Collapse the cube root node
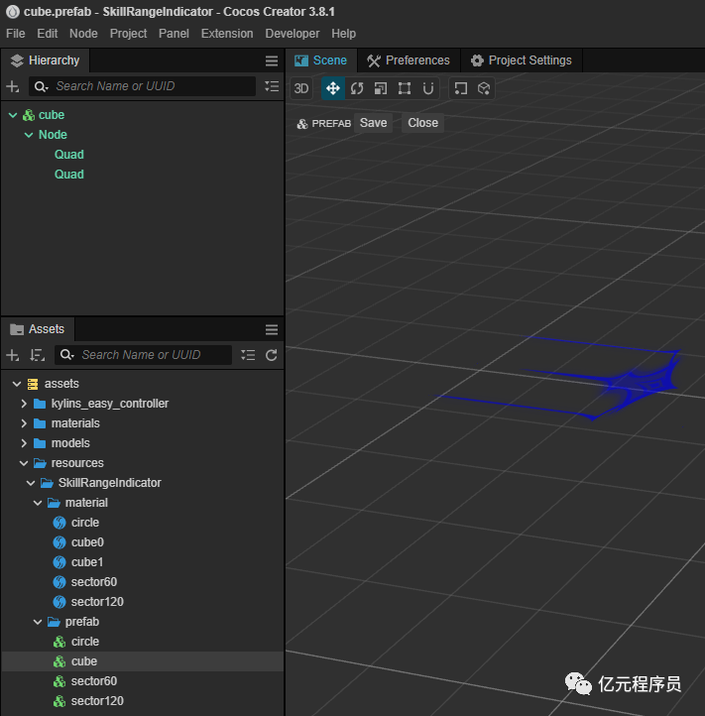Screen dimensions: 705x716 pyautogui.click(x=13, y=115)
